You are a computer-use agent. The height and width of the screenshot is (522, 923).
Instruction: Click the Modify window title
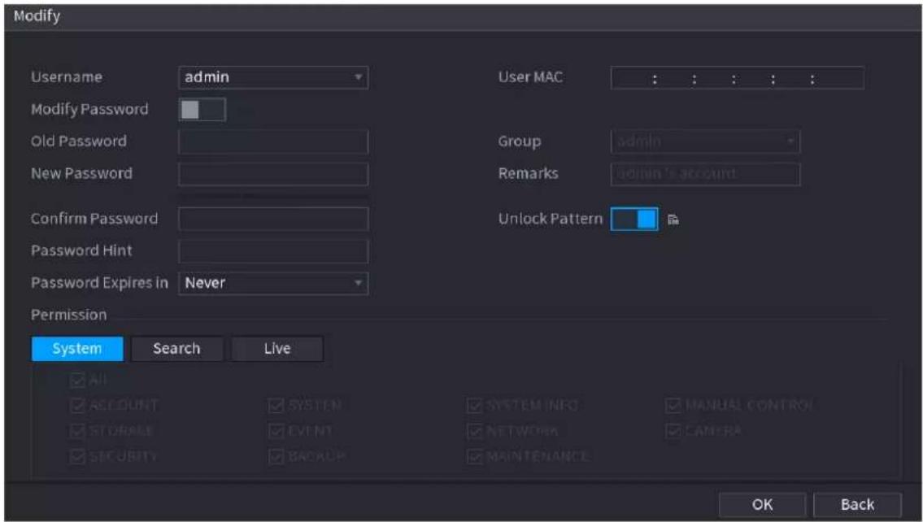tap(37, 16)
